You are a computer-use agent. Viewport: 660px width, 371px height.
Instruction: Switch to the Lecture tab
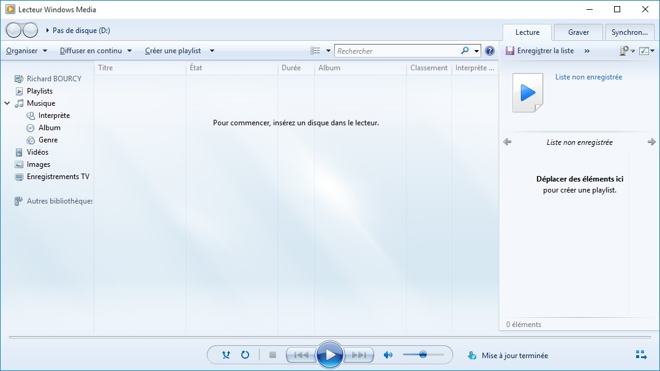527,32
